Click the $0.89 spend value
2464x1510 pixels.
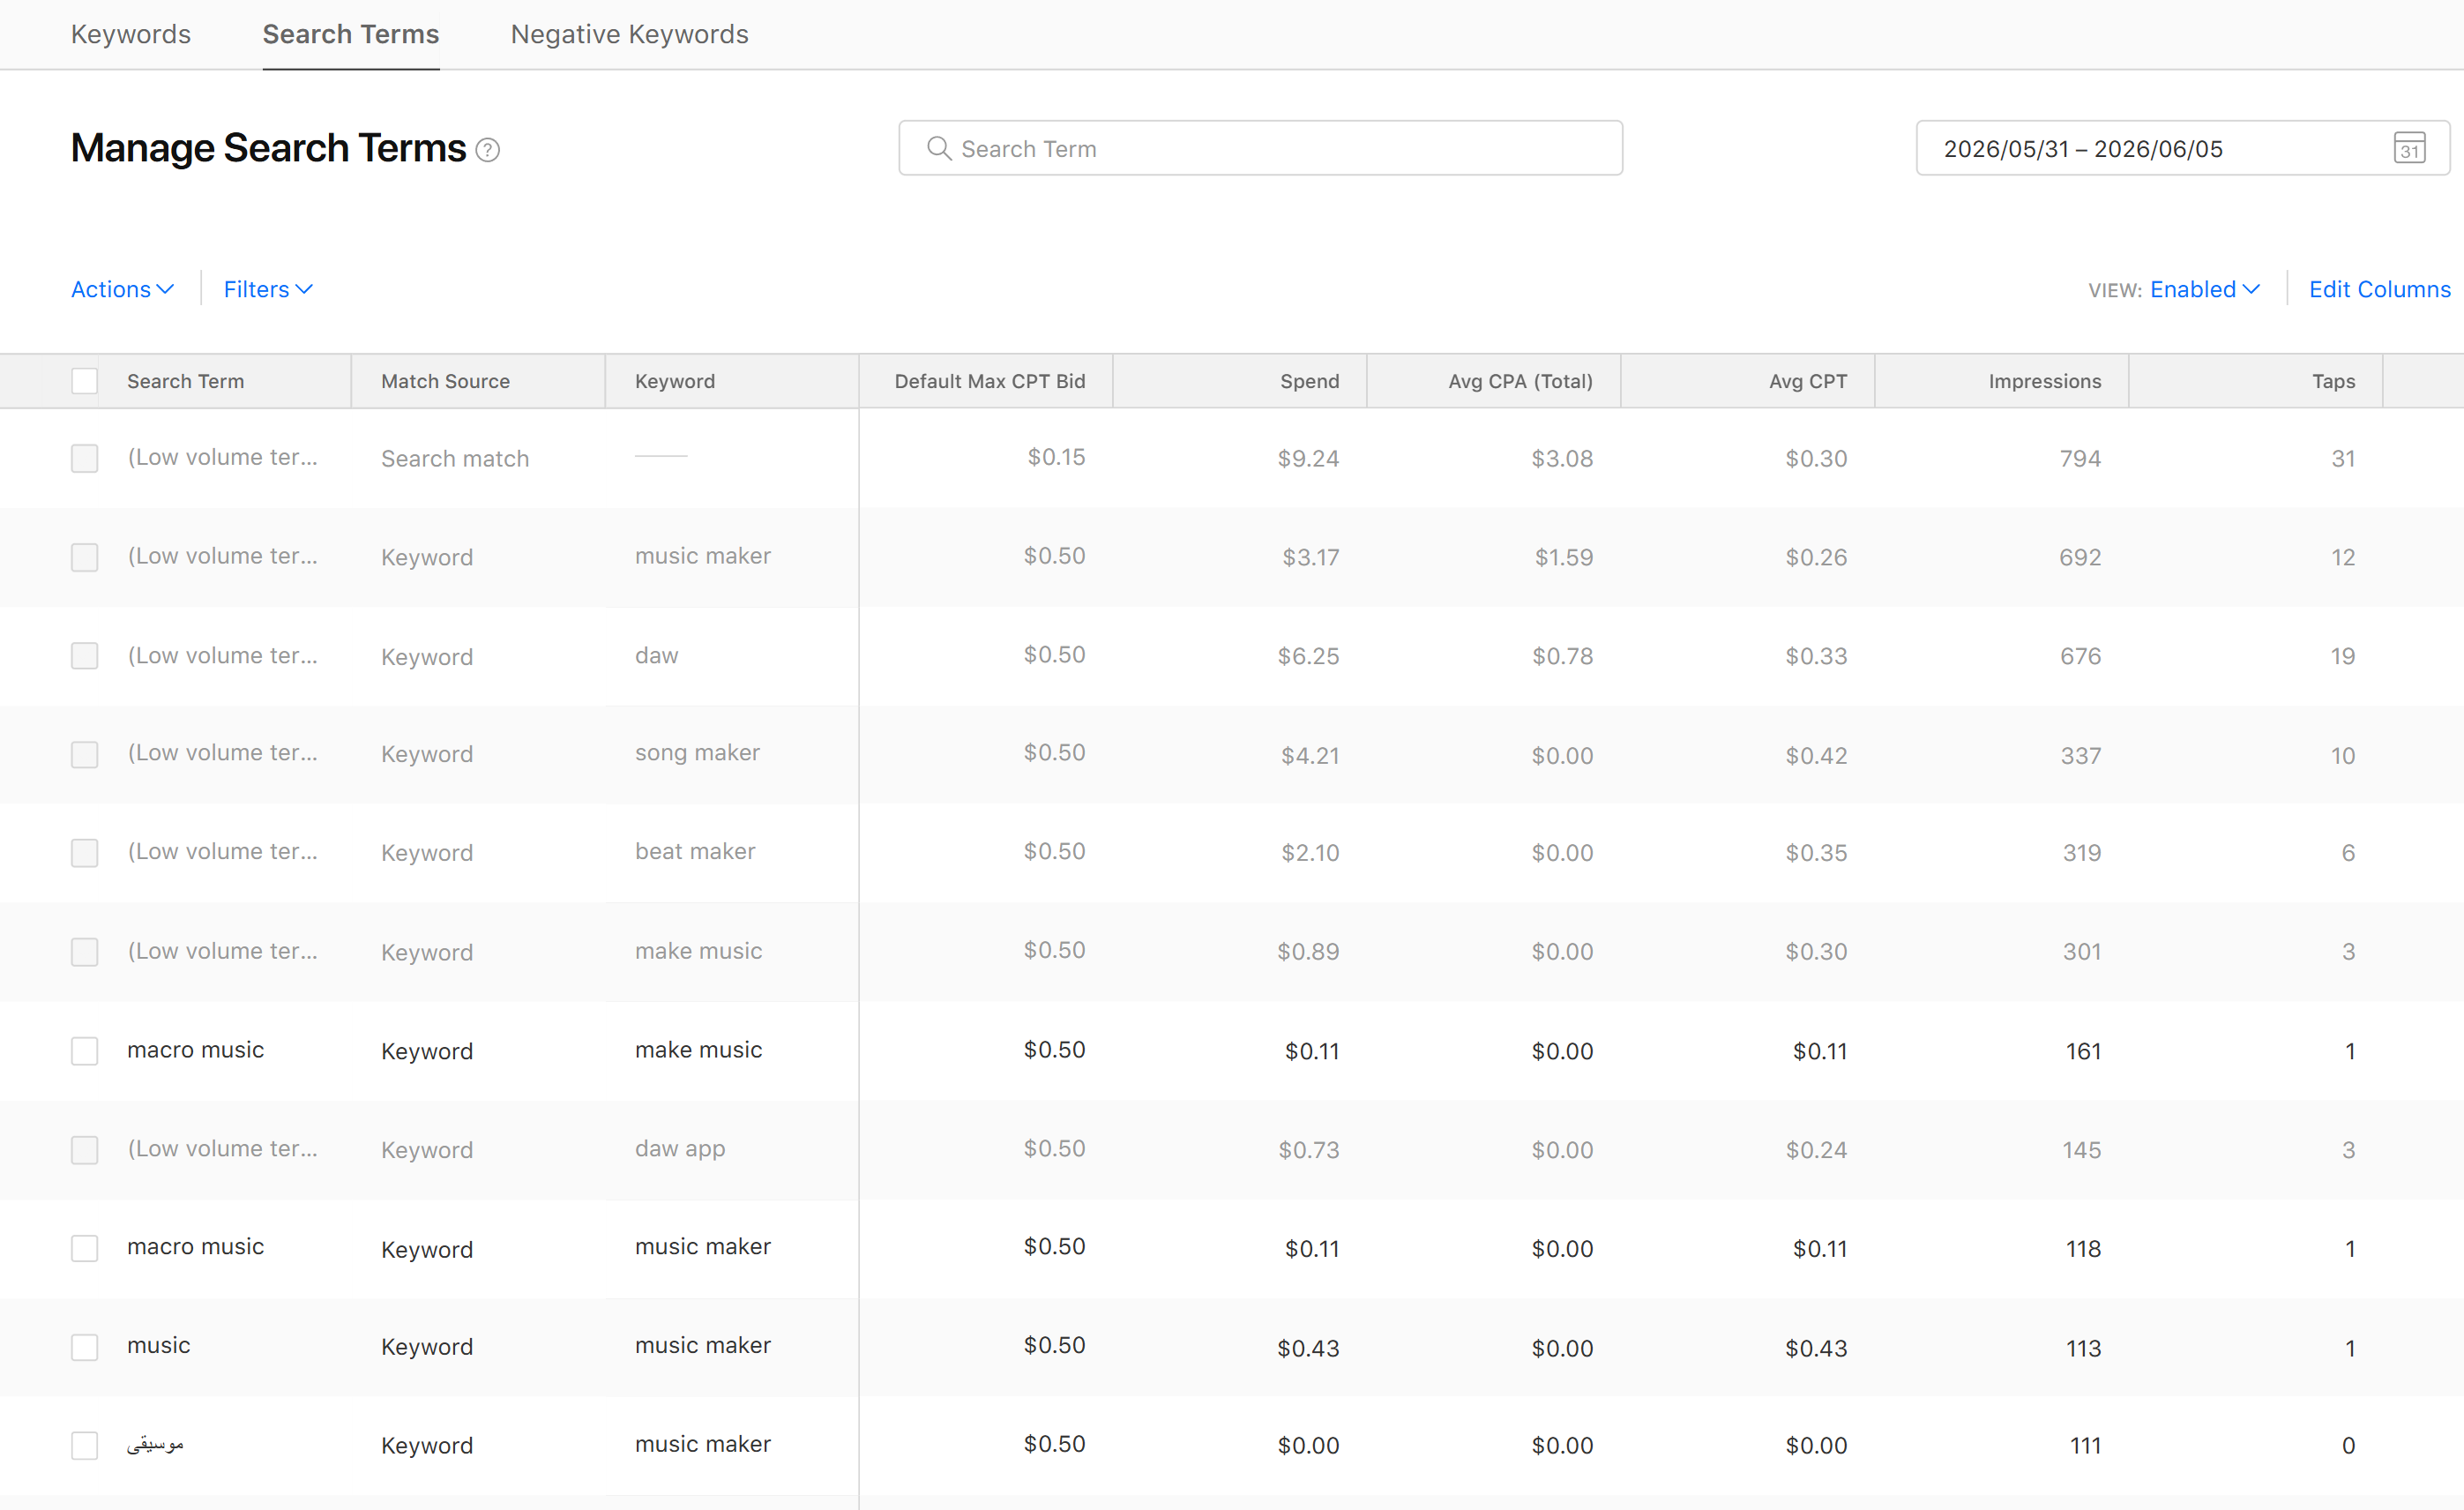1309,951
